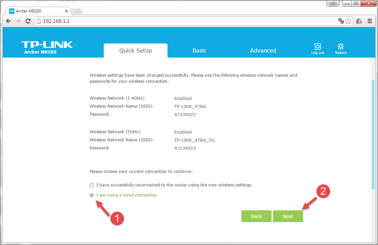The height and width of the screenshot is (245, 378).
Task: Bookmark this page with the star
Action: point(348,21)
